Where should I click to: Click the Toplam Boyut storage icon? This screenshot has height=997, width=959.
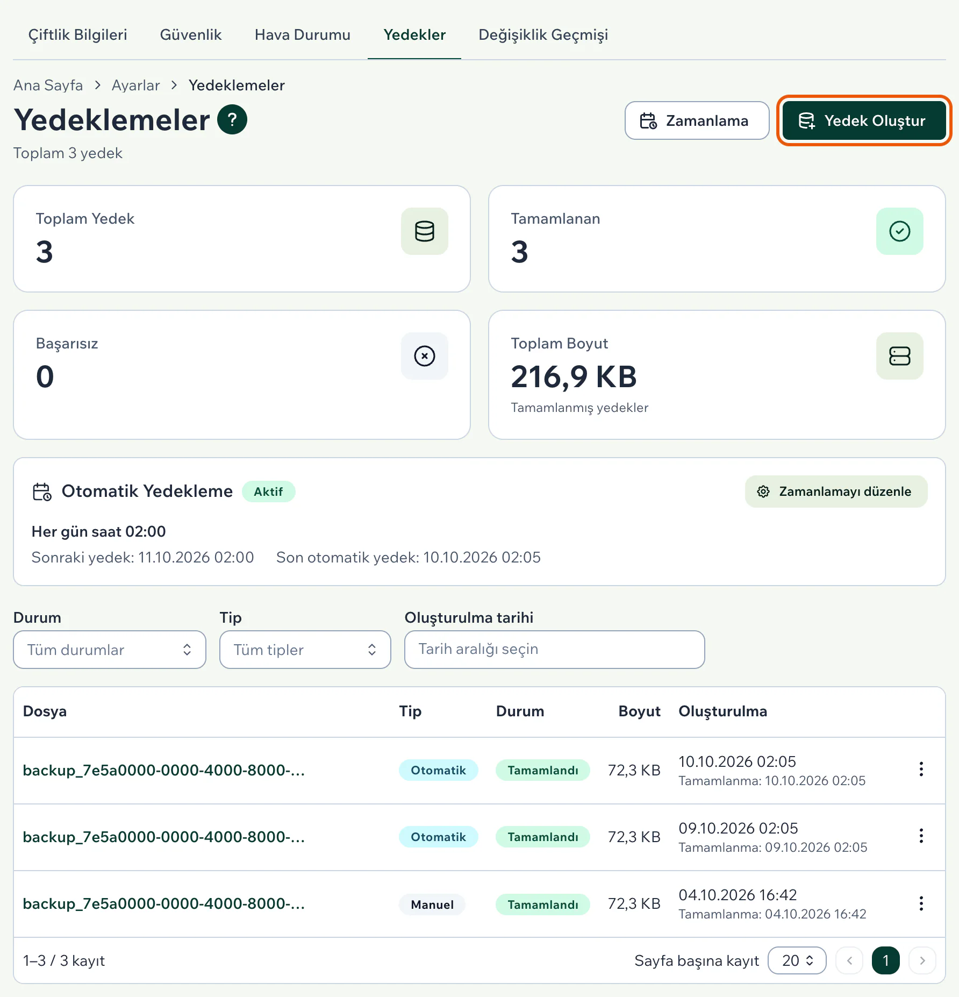click(x=900, y=356)
